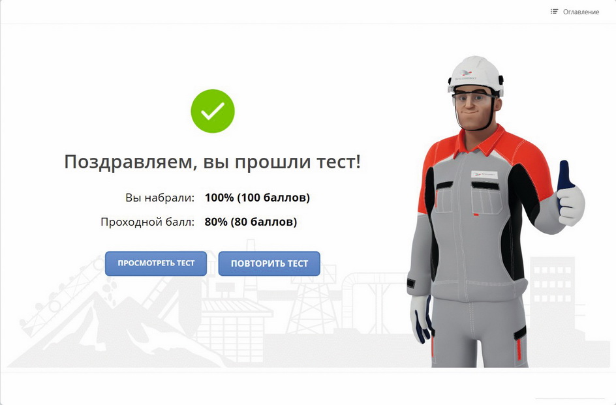Click the worker's lower gloved hand
Image resolution: width=616 pixels, height=405 pixels.
421,319
